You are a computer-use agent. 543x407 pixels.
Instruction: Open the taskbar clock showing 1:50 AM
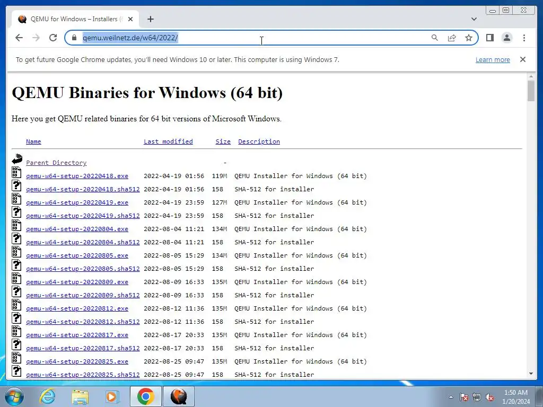pyautogui.click(x=516, y=397)
